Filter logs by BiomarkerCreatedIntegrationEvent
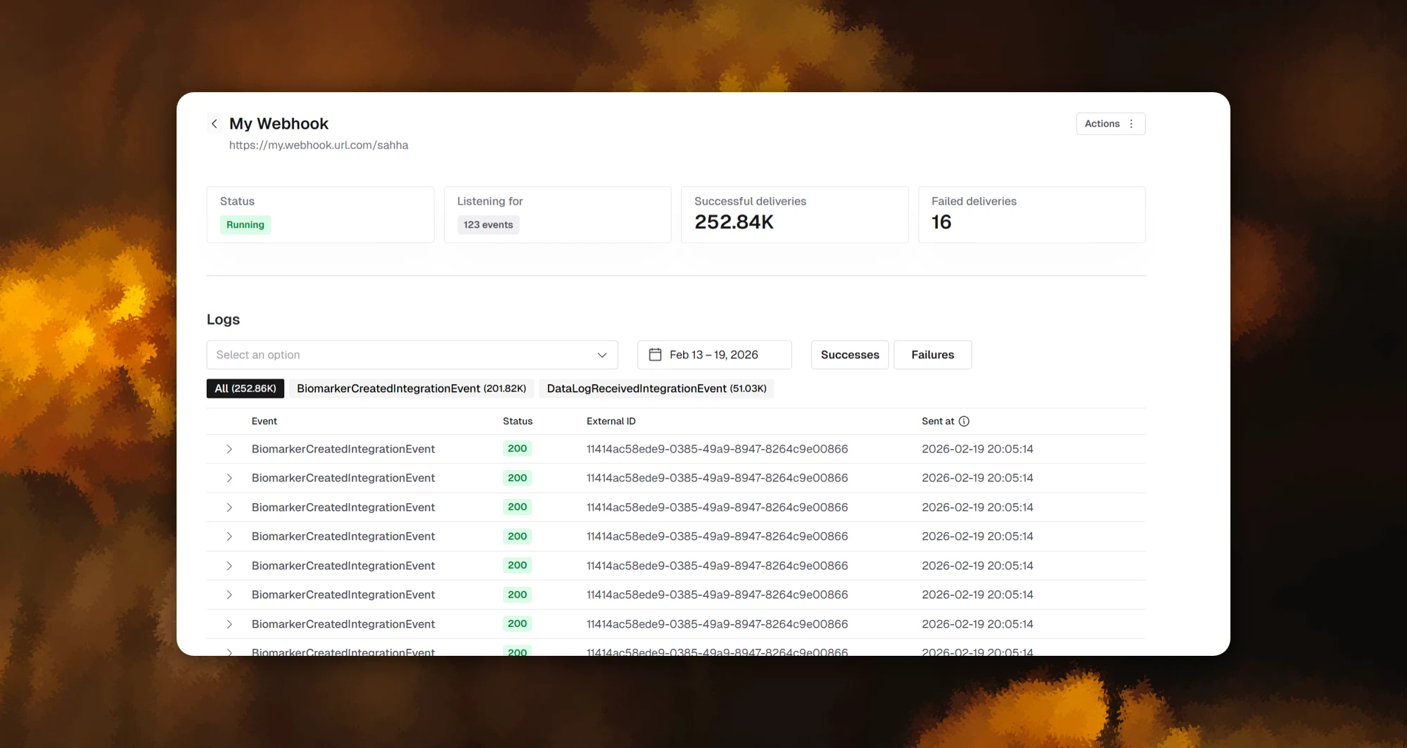The width and height of the screenshot is (1407, 748). pos(412,388)
